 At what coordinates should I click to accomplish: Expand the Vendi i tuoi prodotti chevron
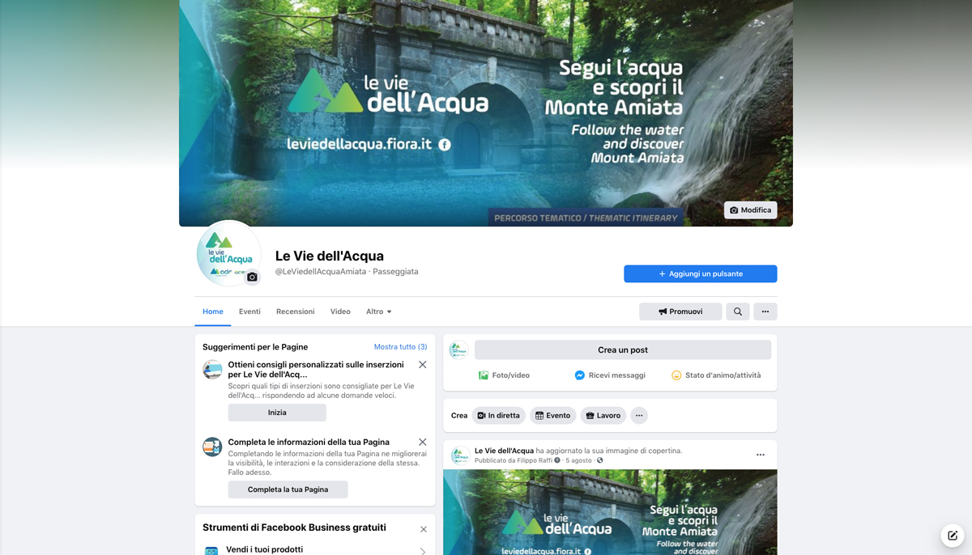click(x=424, y=551)
